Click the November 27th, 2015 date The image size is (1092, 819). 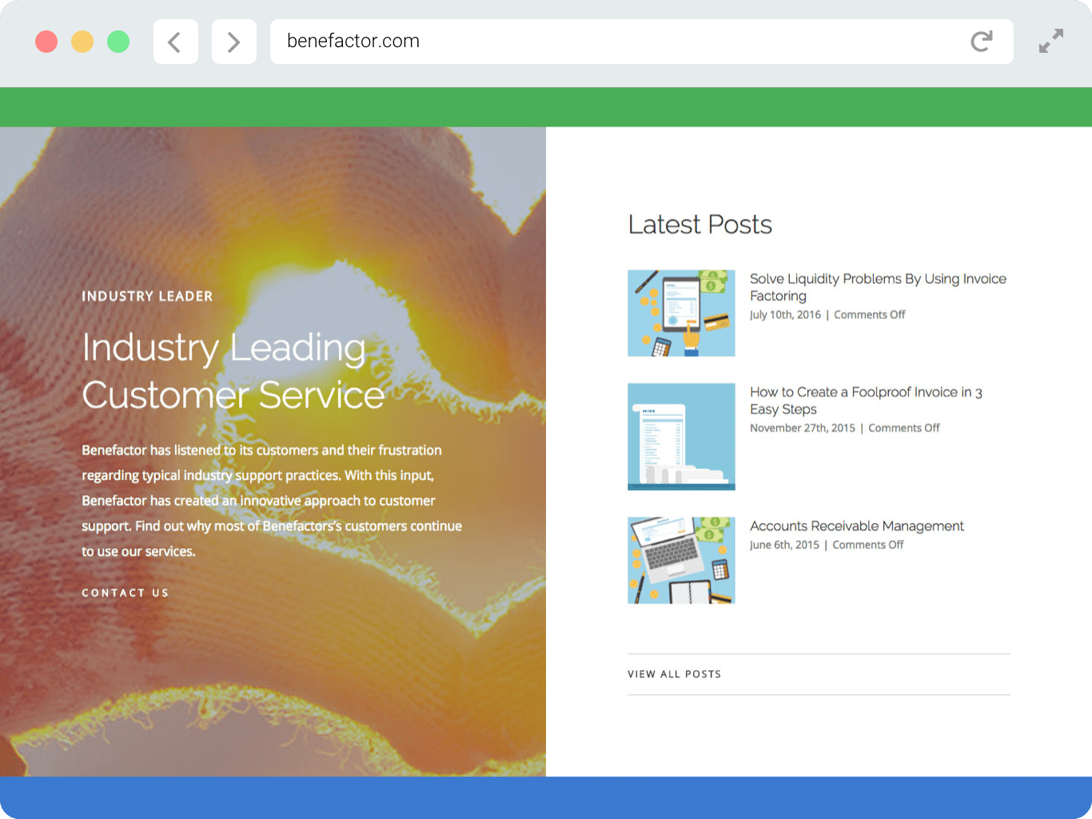pos(803,429)
